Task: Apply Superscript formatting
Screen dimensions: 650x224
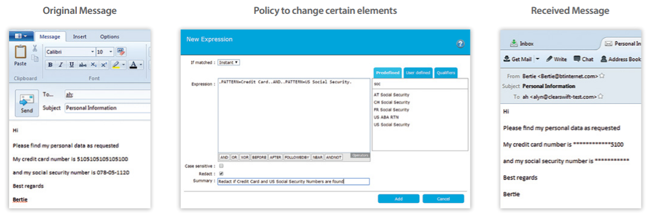Action: pos(104,65)
